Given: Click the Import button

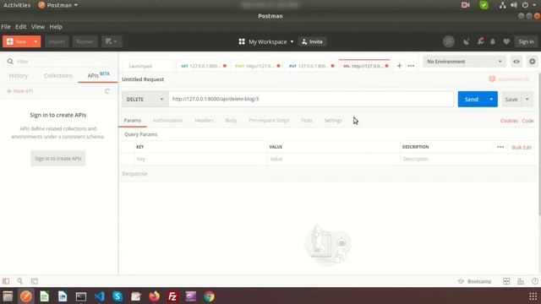Looking at the screenshot, I should [x=57, y=41].
